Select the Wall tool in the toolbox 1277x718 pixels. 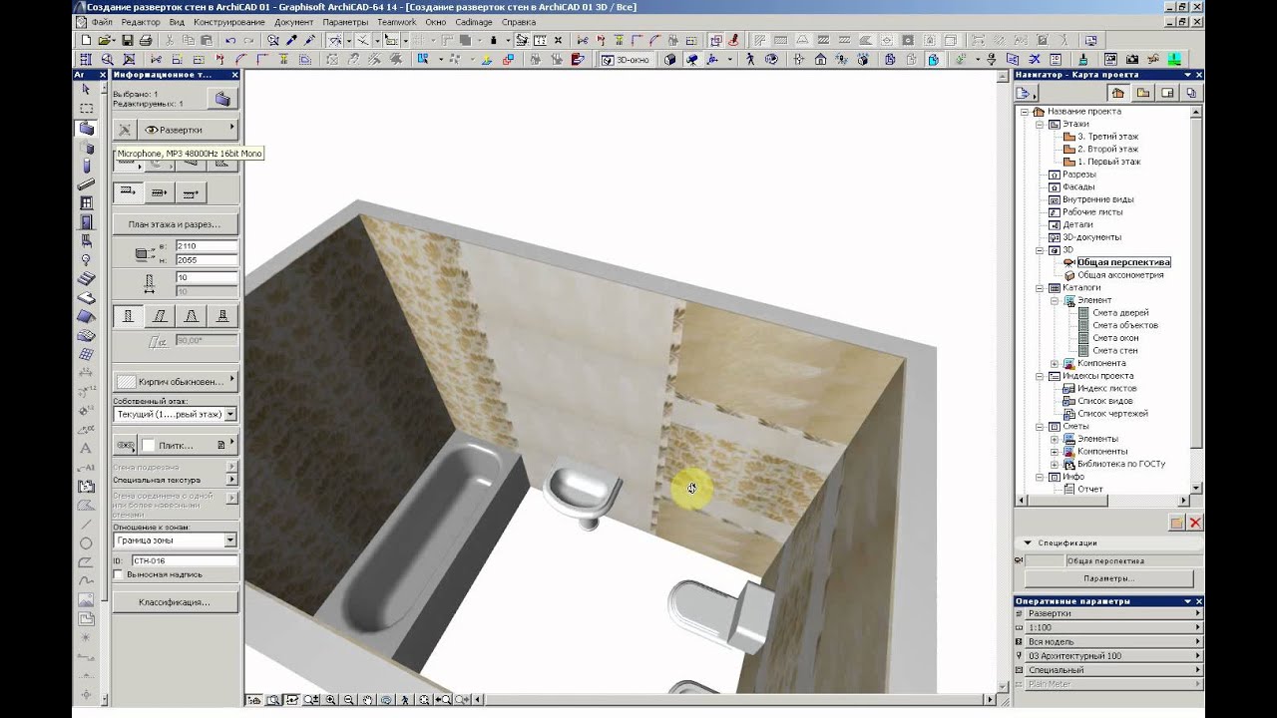86,129
